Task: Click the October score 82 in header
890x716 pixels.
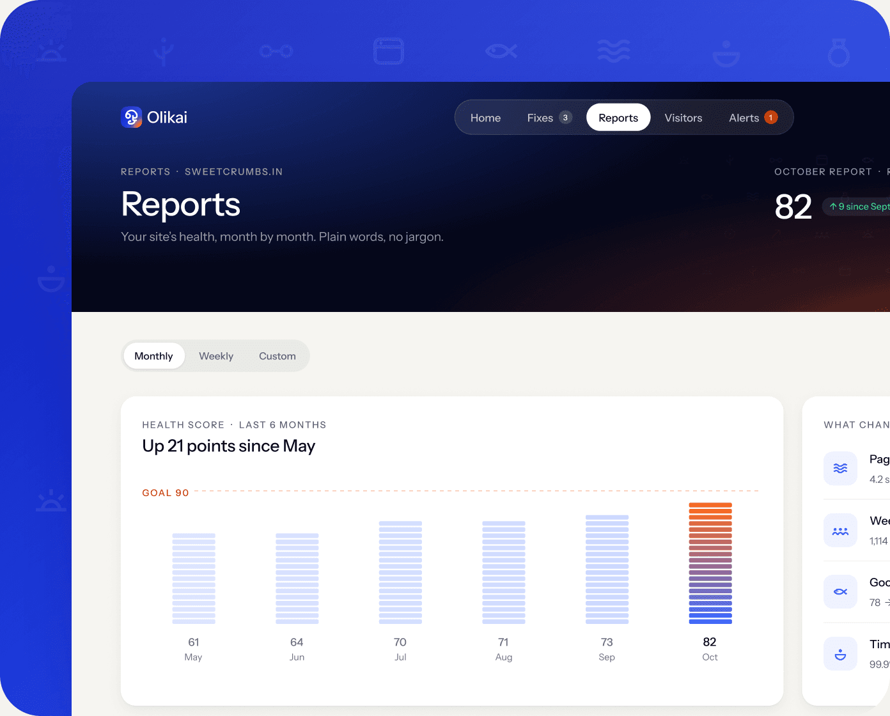Action: (793, 207)
